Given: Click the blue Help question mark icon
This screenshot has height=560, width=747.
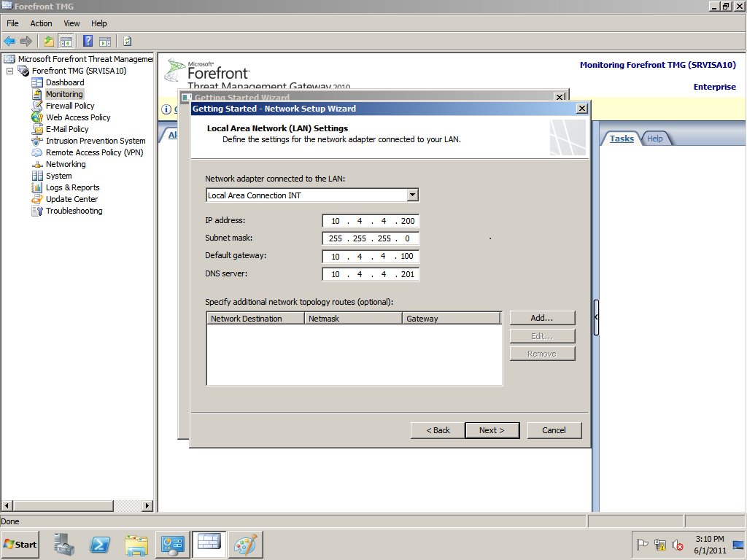Looking at the screenshot, I should 88,41.
